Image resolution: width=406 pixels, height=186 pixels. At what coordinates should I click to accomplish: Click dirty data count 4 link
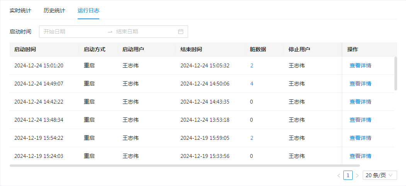coord(251,84)
